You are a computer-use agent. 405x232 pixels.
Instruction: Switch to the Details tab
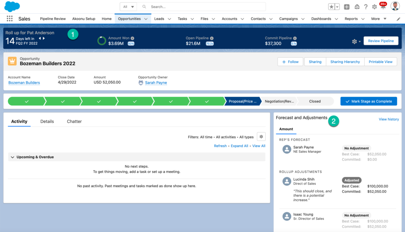click(x=47, y=122)
